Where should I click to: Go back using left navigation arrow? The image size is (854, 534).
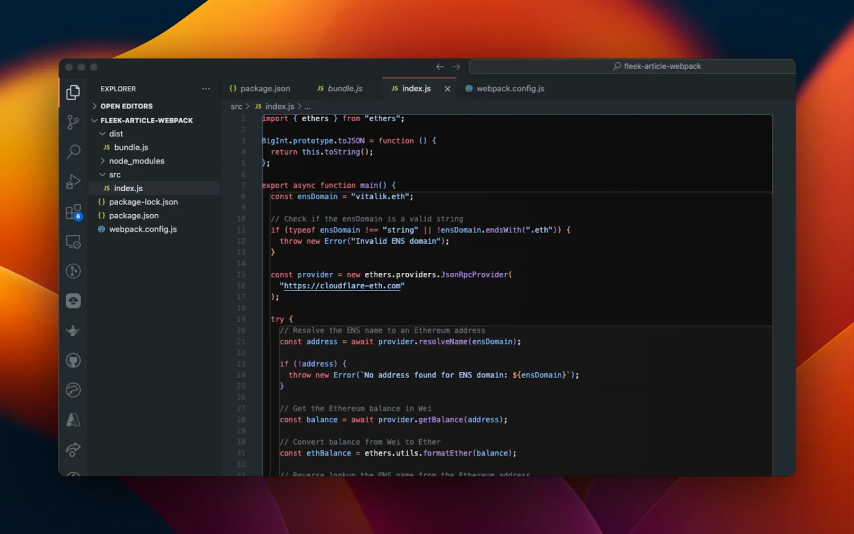[x=440, y=67]
